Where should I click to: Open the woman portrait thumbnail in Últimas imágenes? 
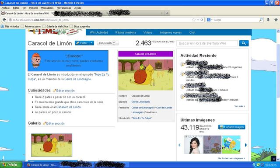[x=193, y=144]
